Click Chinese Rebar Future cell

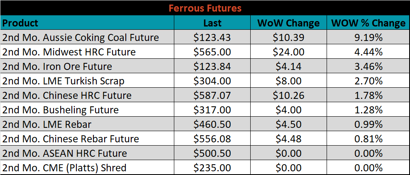tap(87, 139)
